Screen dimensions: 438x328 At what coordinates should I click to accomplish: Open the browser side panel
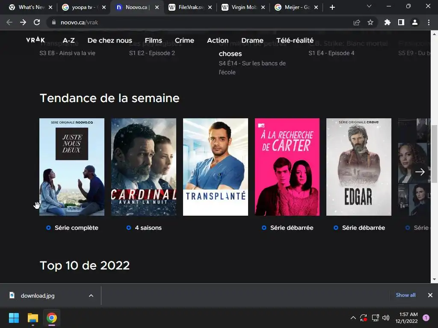tap(401, 22)
